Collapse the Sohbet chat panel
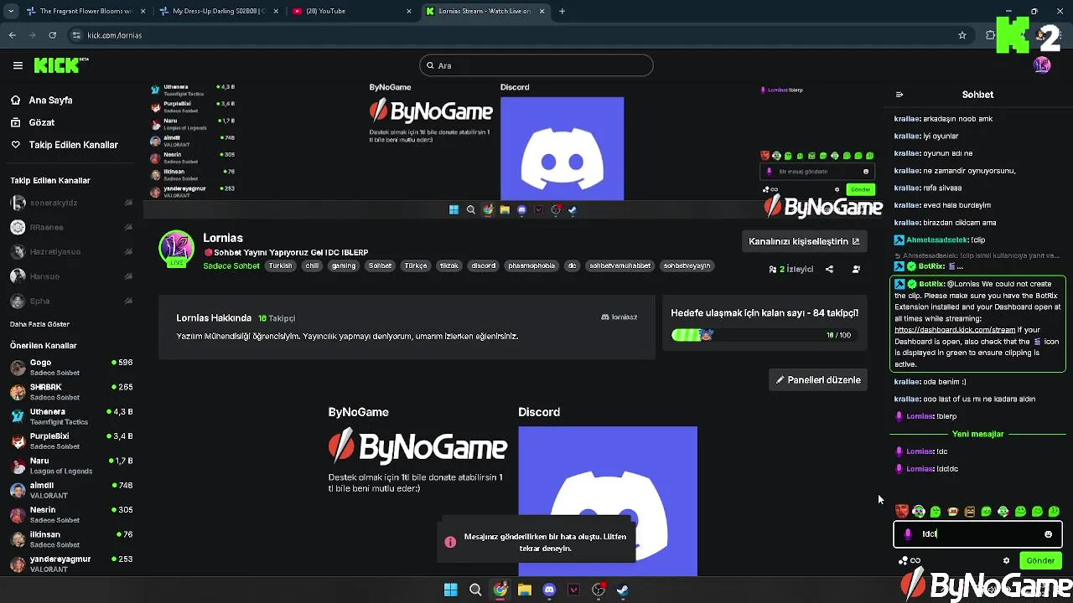This screenshot has width=1073, height=603. click(899, 95)
